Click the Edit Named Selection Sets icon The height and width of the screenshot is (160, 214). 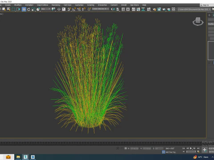click(x=89, y=9)
